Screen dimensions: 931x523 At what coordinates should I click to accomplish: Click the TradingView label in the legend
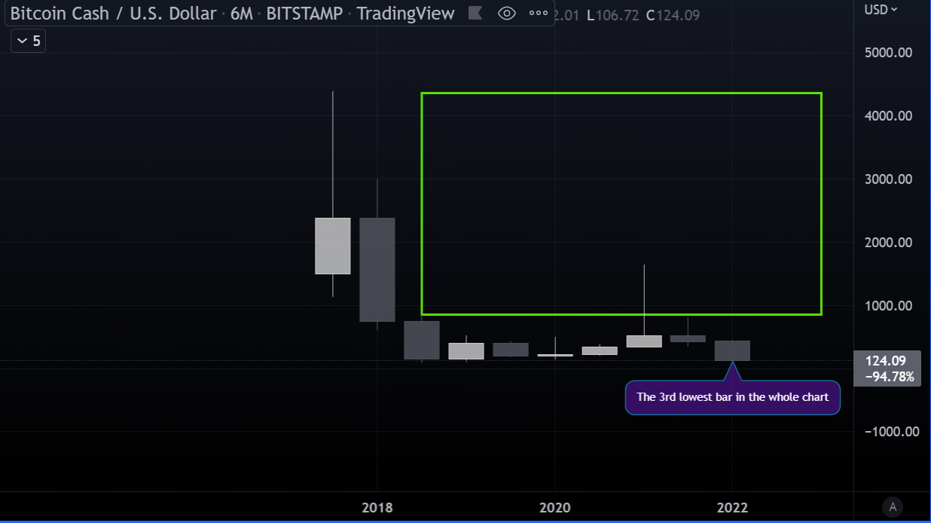click(405, 14)
